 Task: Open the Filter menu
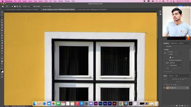(x=46, y=1)
